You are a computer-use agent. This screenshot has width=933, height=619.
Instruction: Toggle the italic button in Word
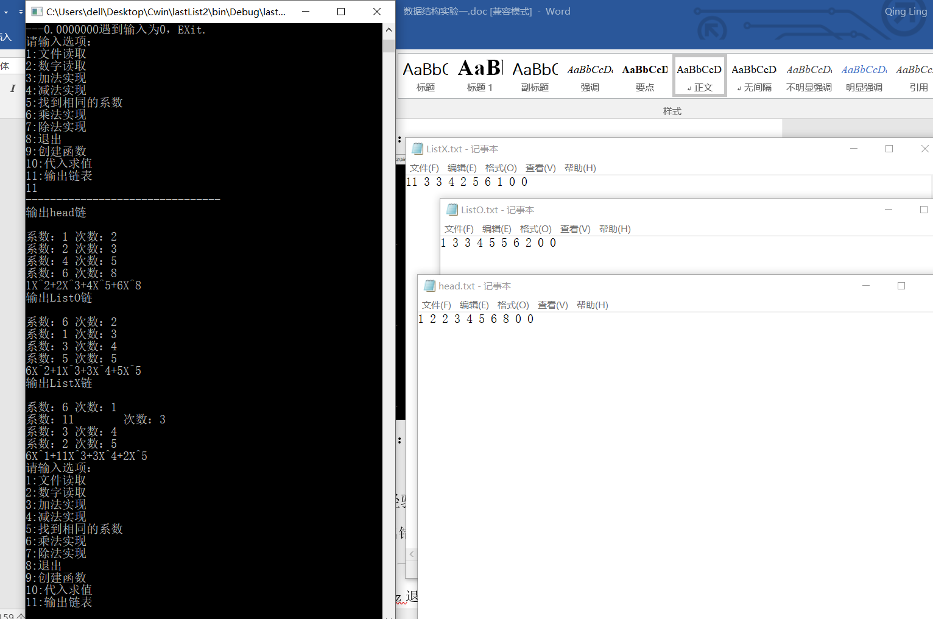[x=13, y=88]
